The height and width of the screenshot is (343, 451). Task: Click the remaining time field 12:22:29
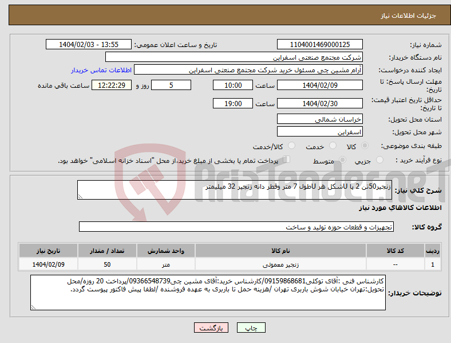112,85
